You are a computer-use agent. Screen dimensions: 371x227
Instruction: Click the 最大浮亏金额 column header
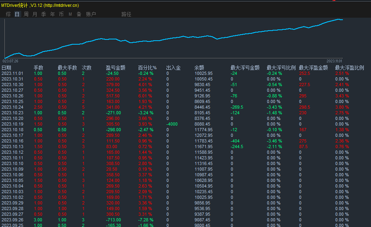click(245, 68)
